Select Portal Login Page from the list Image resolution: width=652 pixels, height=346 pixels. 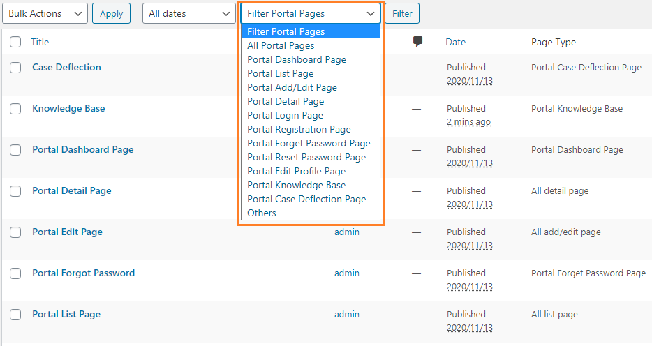click(x=285, y=115)
